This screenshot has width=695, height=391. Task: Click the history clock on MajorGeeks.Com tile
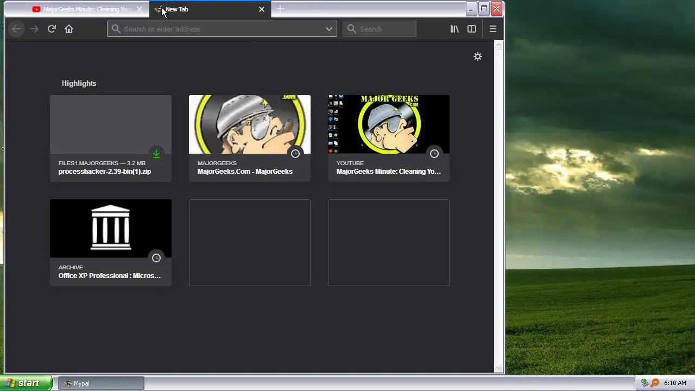pyautogui.click(x=295, y=154)
